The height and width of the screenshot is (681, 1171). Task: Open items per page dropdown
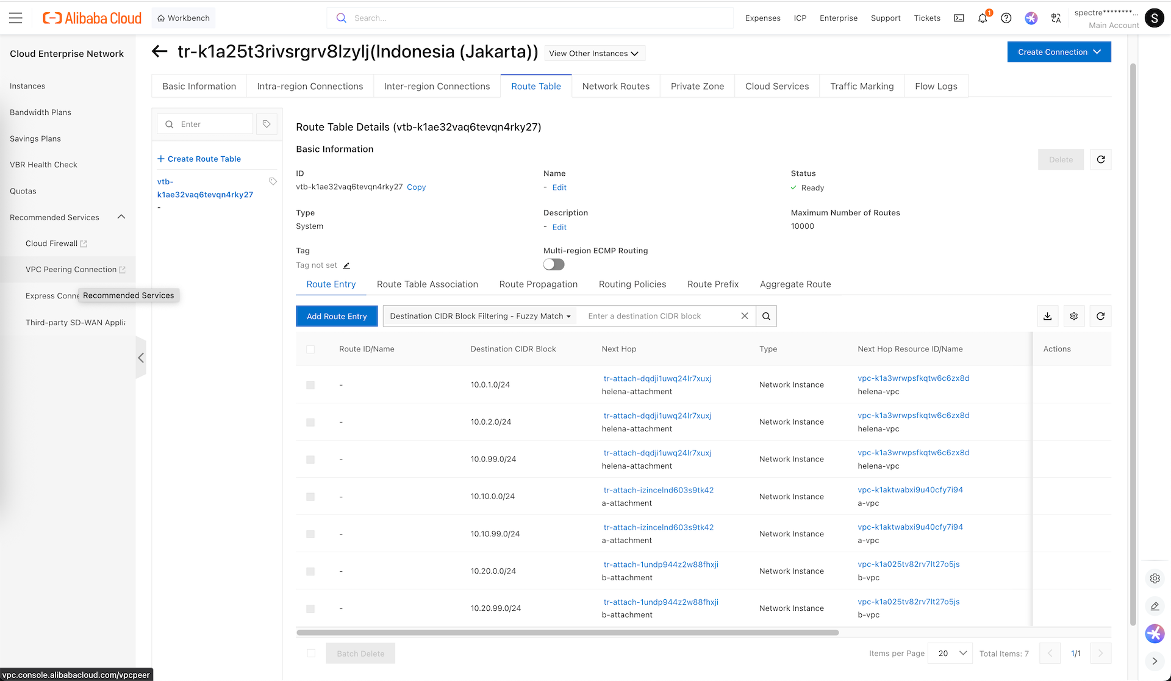tap(950, 653)
